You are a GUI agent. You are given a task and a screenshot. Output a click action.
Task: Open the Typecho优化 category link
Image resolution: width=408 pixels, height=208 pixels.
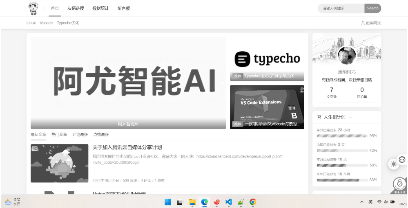(x=68, y=23)
